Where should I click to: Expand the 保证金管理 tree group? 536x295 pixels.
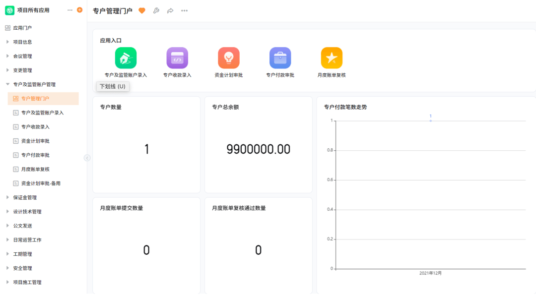point(7,197)
